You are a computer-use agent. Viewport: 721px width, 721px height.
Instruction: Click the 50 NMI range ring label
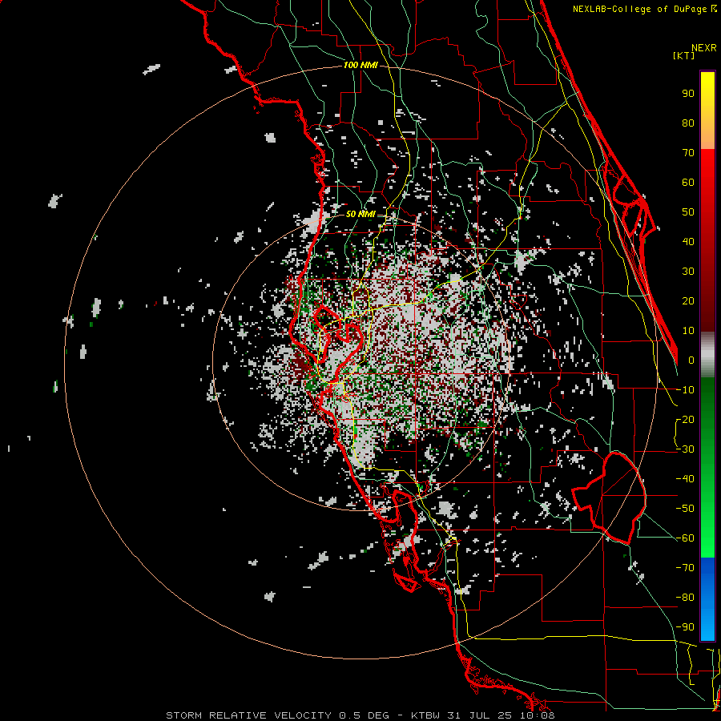[x=360, y=214]
